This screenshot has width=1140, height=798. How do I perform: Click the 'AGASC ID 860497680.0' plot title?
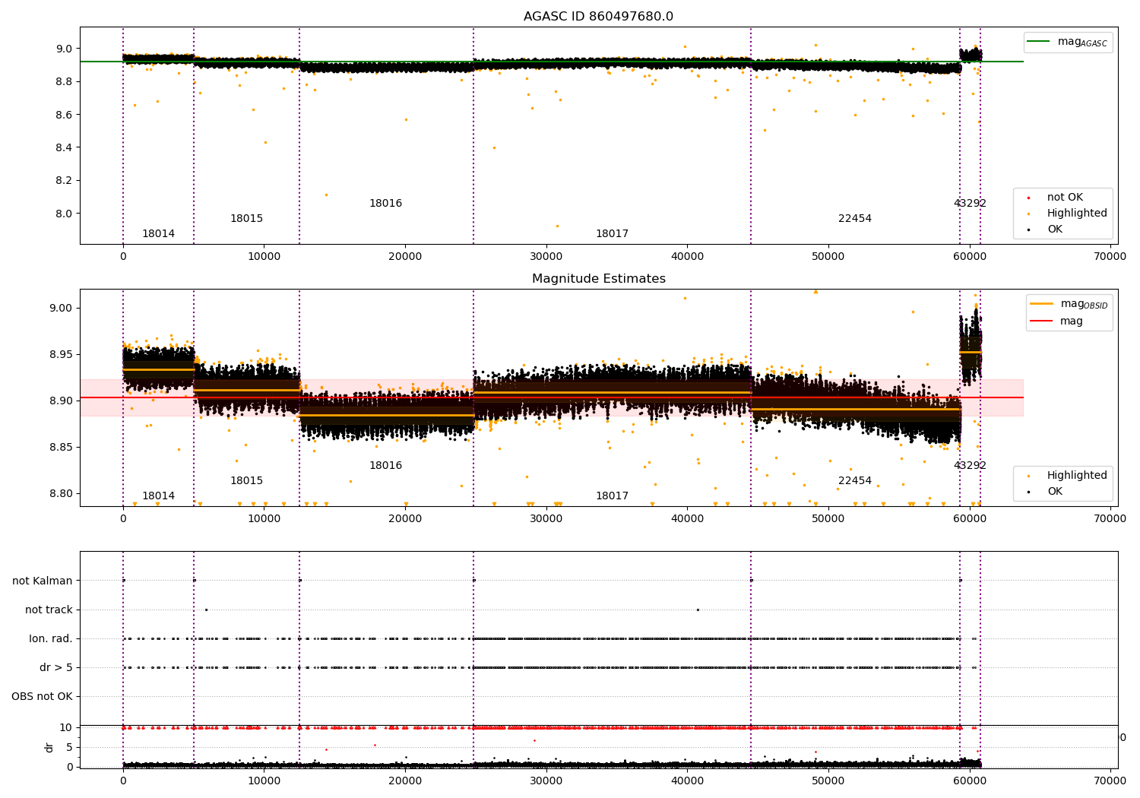[598, 17]
